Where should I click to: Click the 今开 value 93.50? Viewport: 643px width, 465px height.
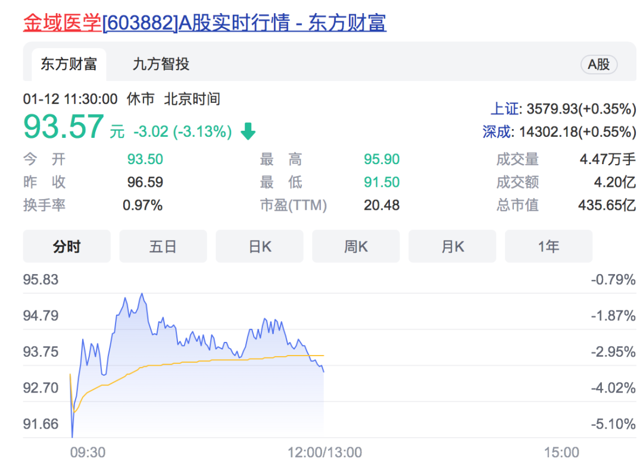click(145, 159)
